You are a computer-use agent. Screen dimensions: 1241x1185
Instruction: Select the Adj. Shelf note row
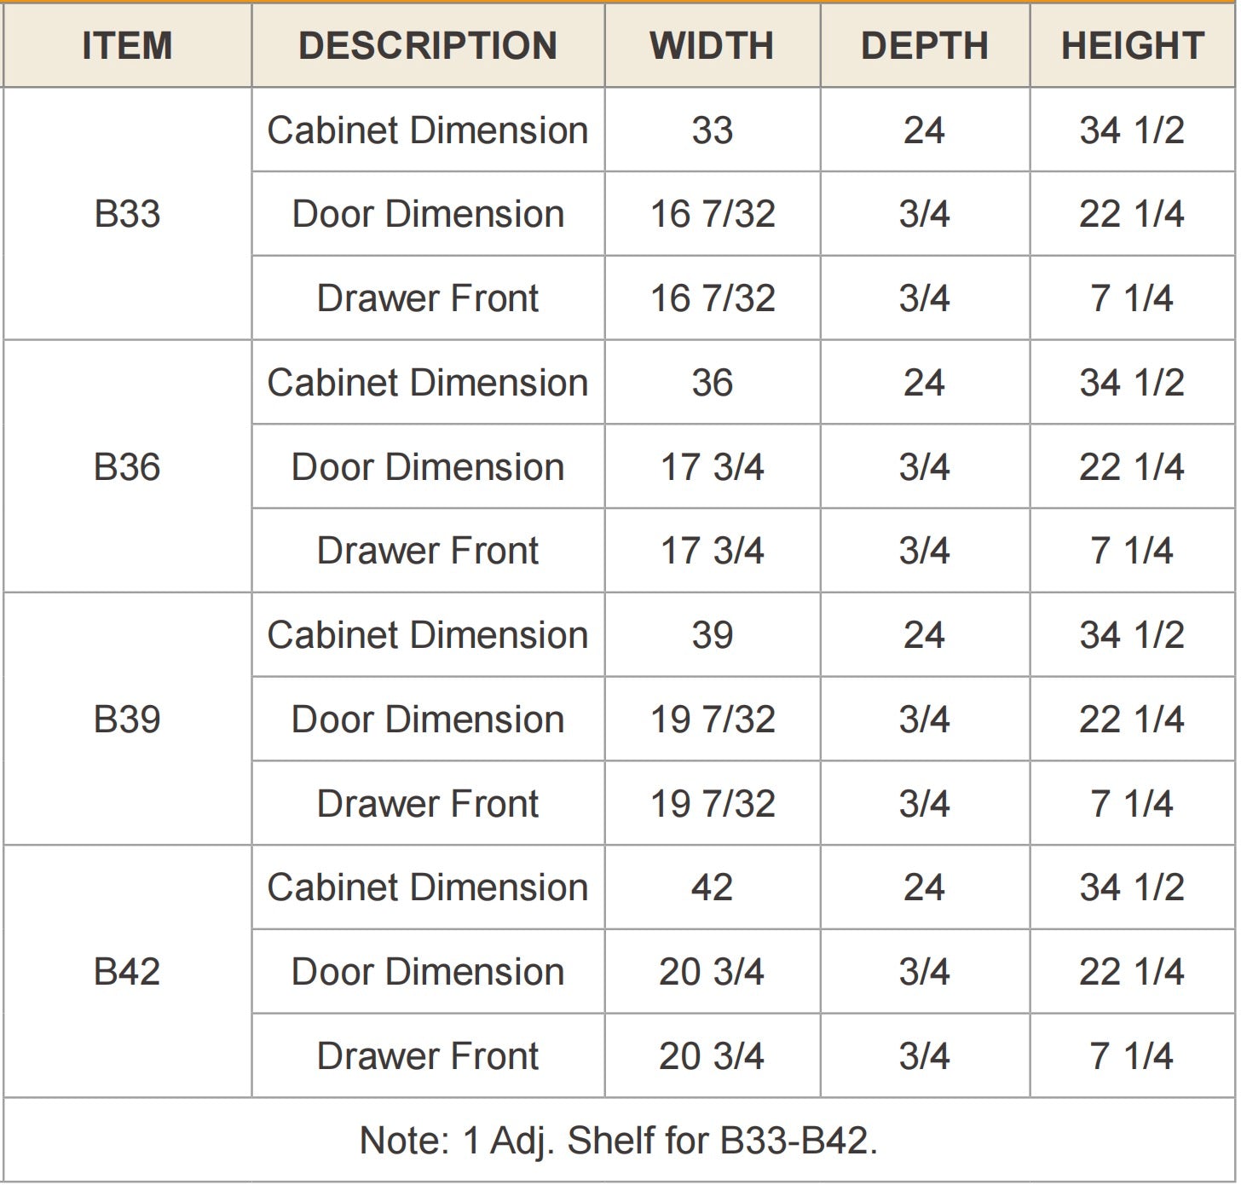(620, 1140)
